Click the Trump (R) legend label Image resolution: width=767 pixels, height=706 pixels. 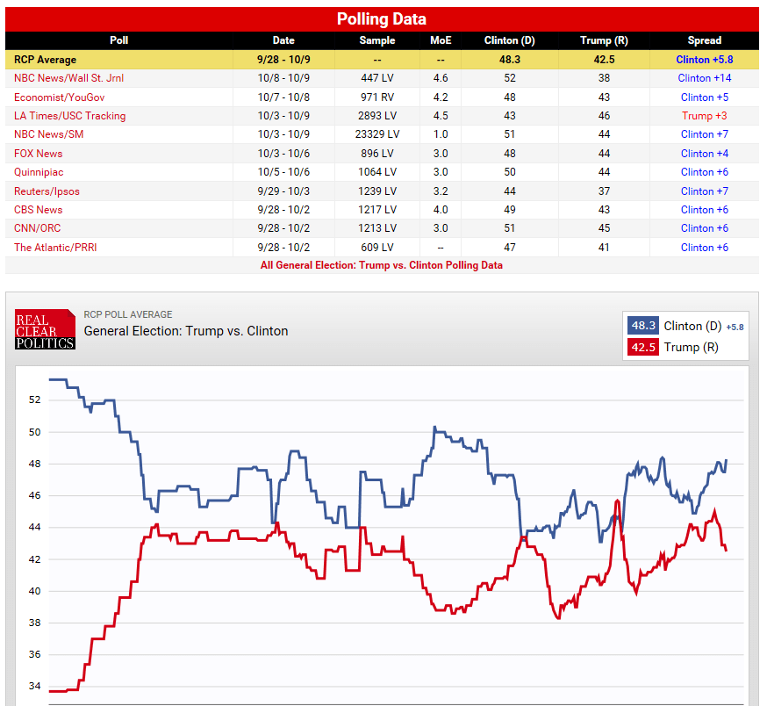click(691, 348)
